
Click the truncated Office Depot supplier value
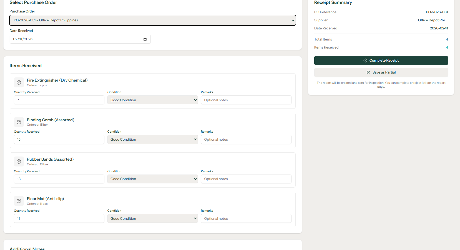[433, 20]
